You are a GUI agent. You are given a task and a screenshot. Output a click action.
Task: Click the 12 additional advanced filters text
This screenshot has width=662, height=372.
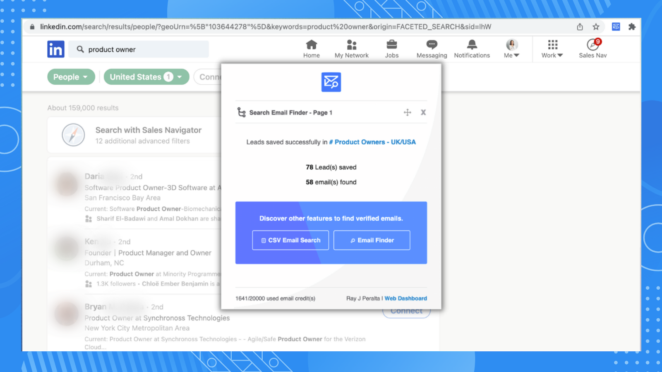click(143, 141)
